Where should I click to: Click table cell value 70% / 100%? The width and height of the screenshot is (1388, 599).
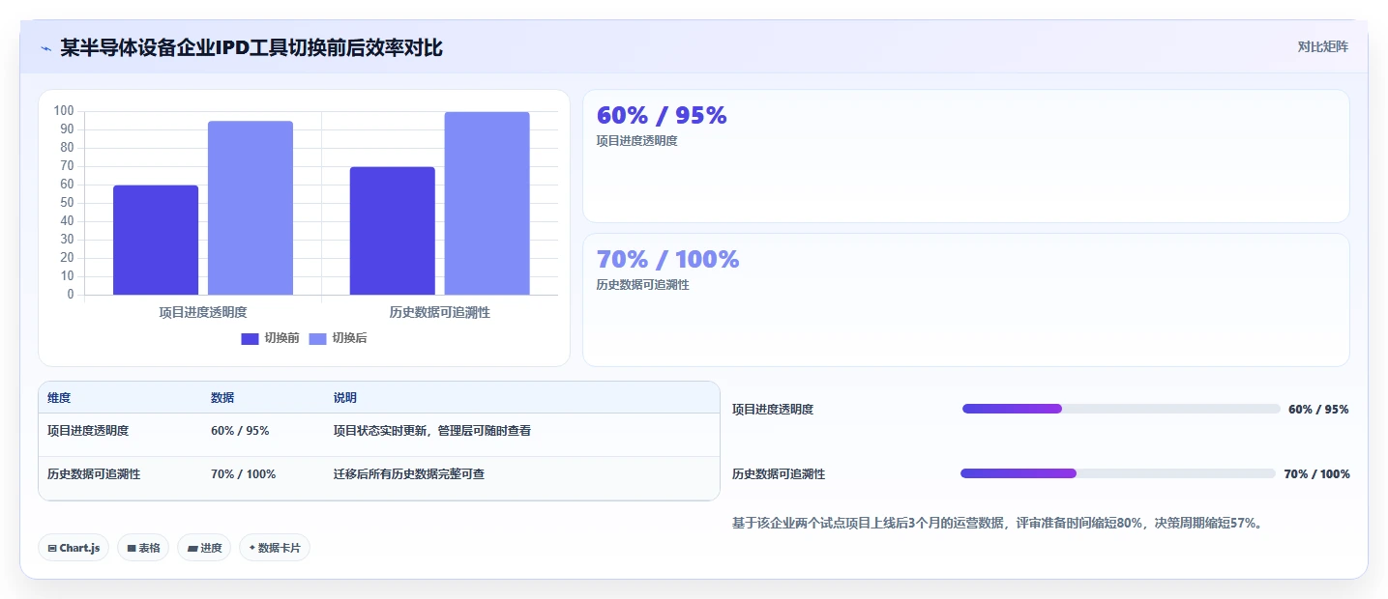pos(243,474)
